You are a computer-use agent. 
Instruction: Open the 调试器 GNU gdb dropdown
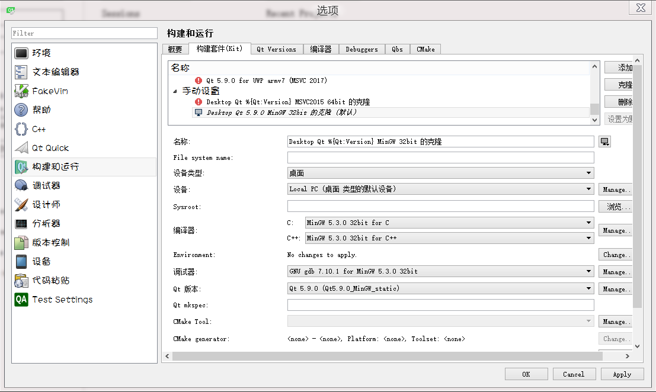[x=440, y=271]
